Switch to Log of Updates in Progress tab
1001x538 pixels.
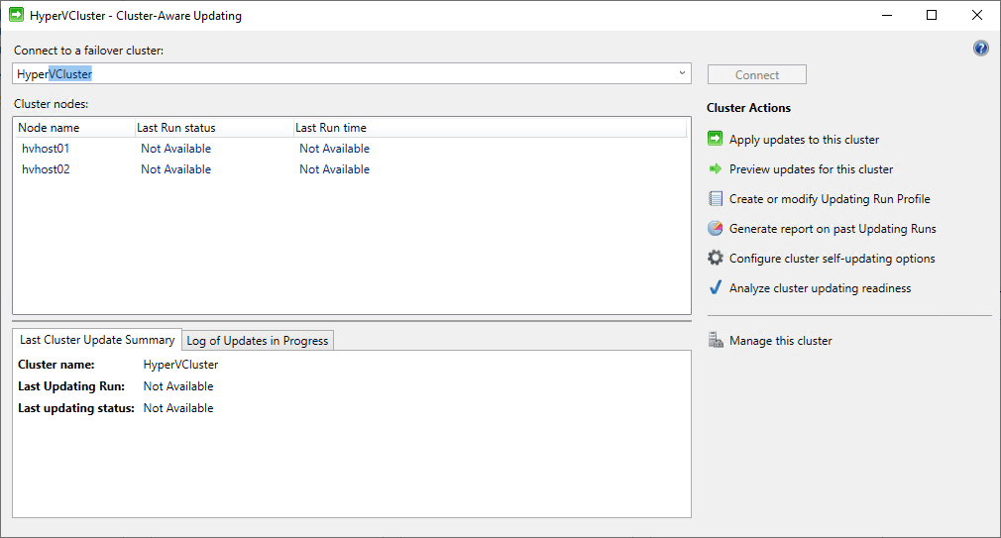coord(258,341)
